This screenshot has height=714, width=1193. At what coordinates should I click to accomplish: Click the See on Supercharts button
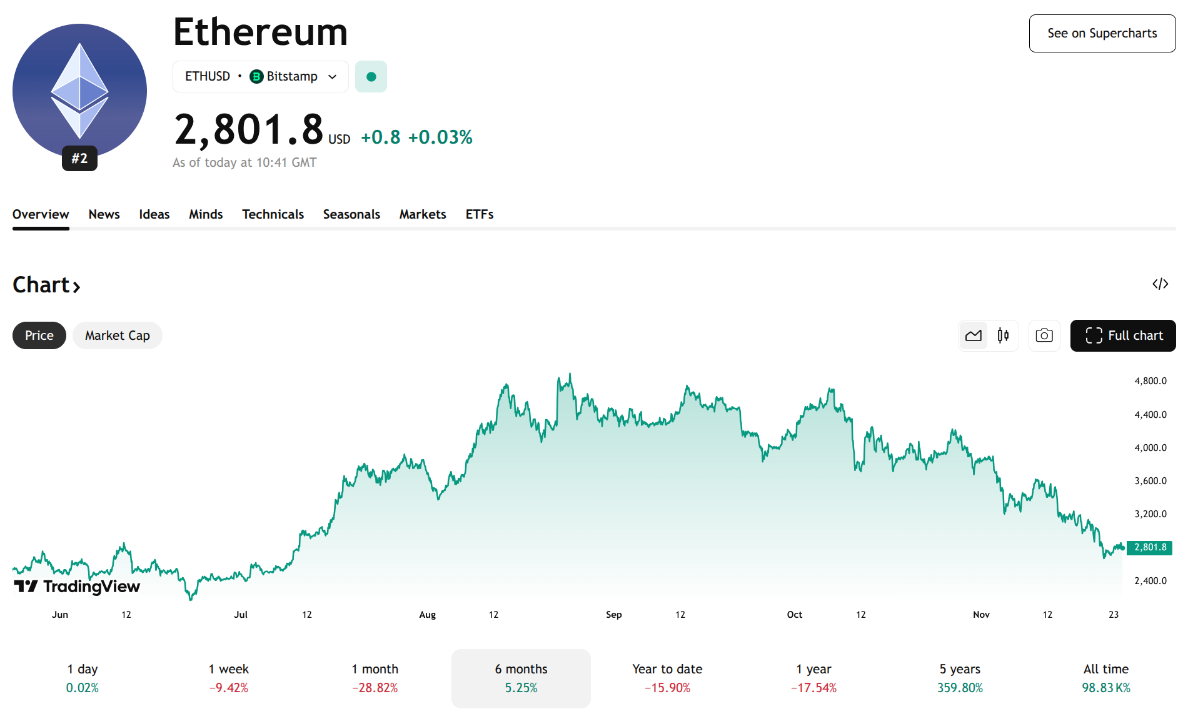tap(1102, 33)
